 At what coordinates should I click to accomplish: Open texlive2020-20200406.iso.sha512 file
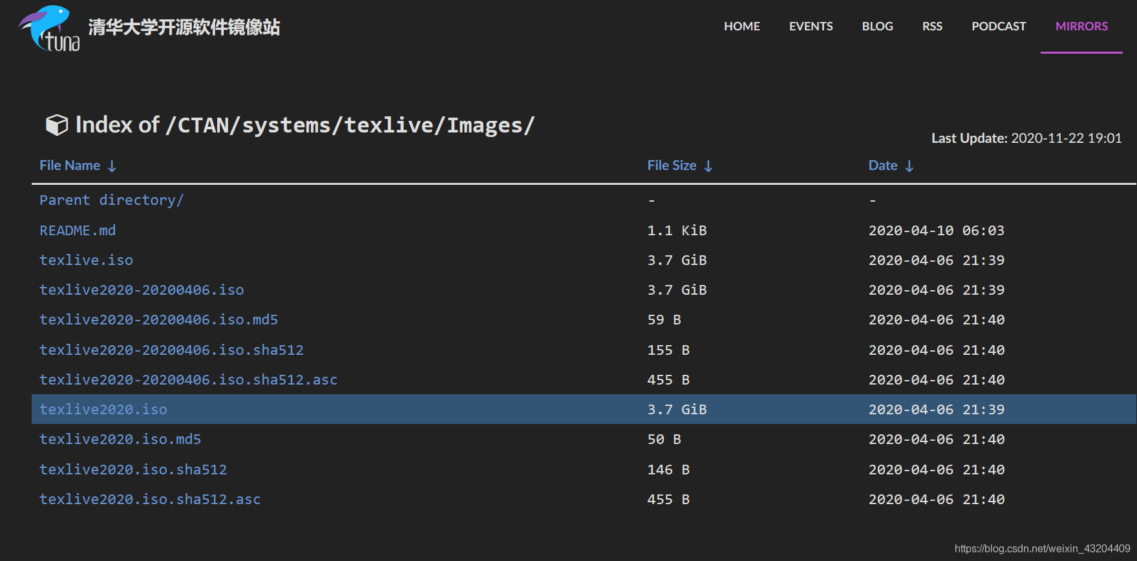[171, 350]
